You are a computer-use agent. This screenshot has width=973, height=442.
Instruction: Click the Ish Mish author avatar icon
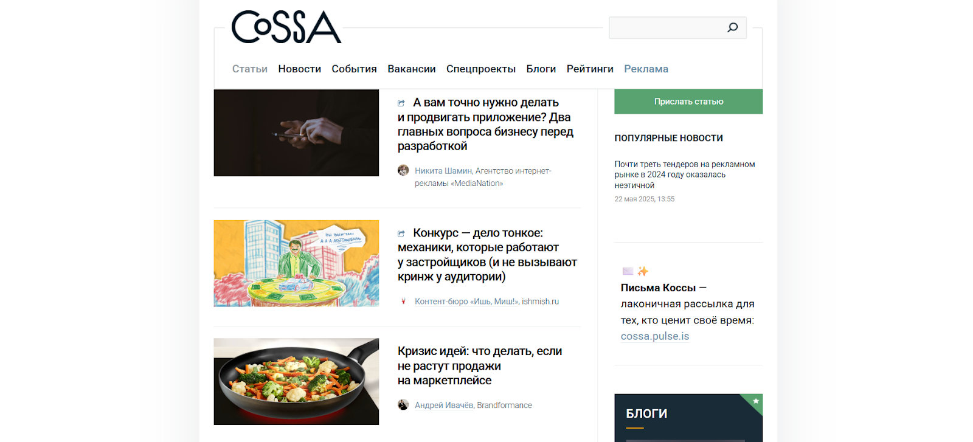coord(403,301)
